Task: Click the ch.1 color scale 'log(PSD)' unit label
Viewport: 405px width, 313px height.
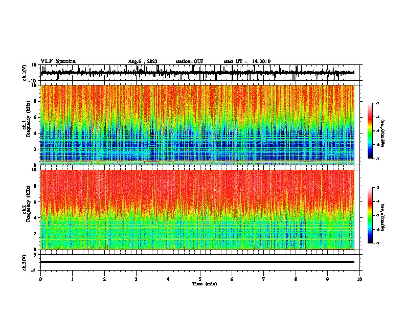Action: (382, 133)
